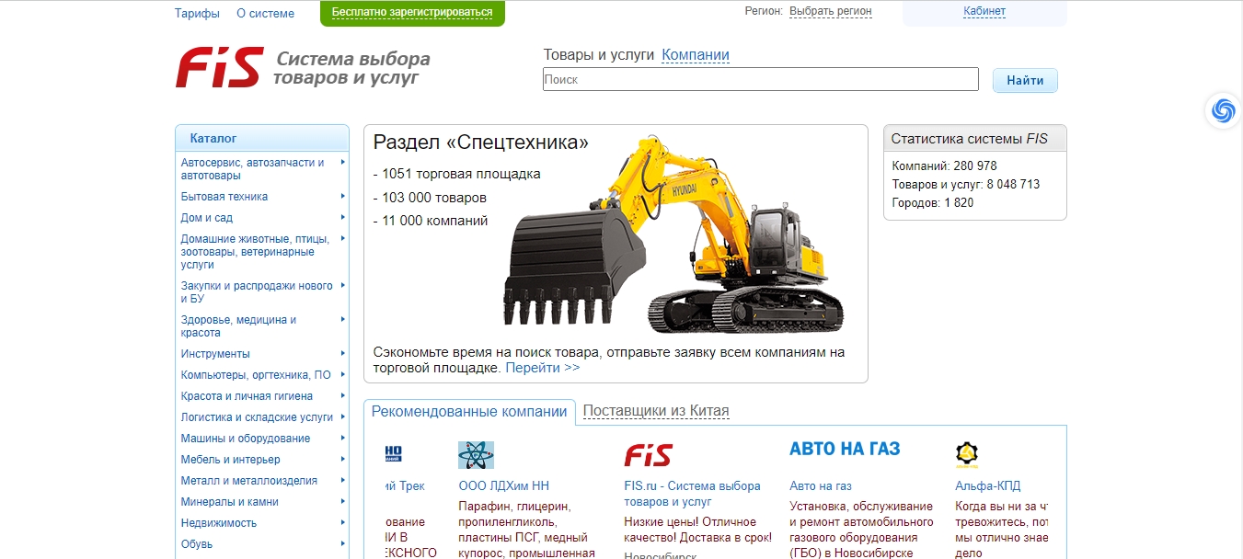Open the Кабинет account link
The height and width of the screenshot is (559, 1243).
[984, 12]
